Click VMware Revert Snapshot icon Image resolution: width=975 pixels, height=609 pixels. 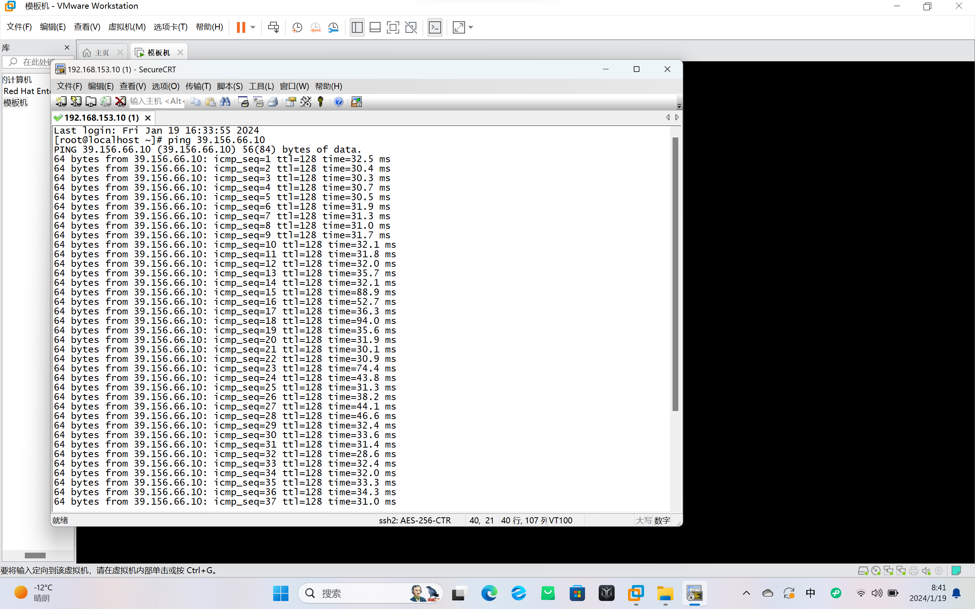point(315,27)
